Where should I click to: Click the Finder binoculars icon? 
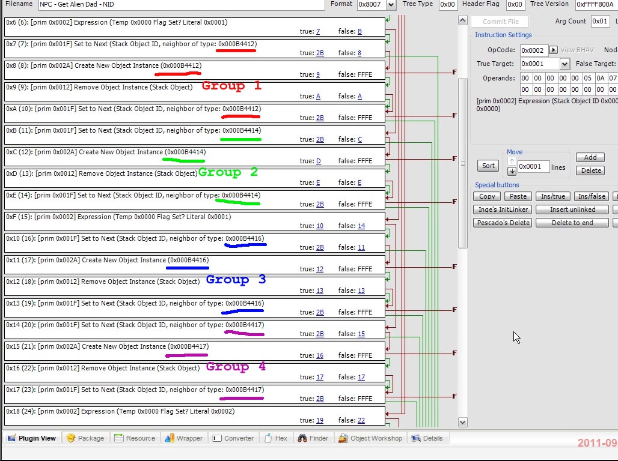[x=302, y=438]
